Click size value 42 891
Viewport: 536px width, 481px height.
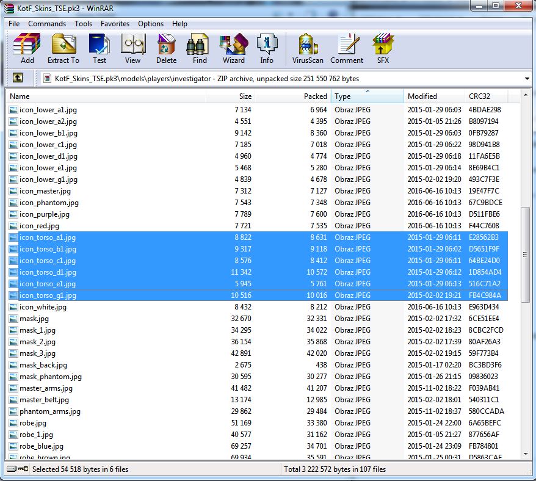point(241,353)
